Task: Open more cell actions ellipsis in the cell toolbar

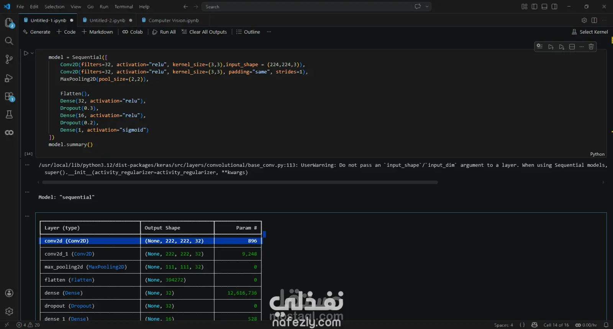Action: 582,47
